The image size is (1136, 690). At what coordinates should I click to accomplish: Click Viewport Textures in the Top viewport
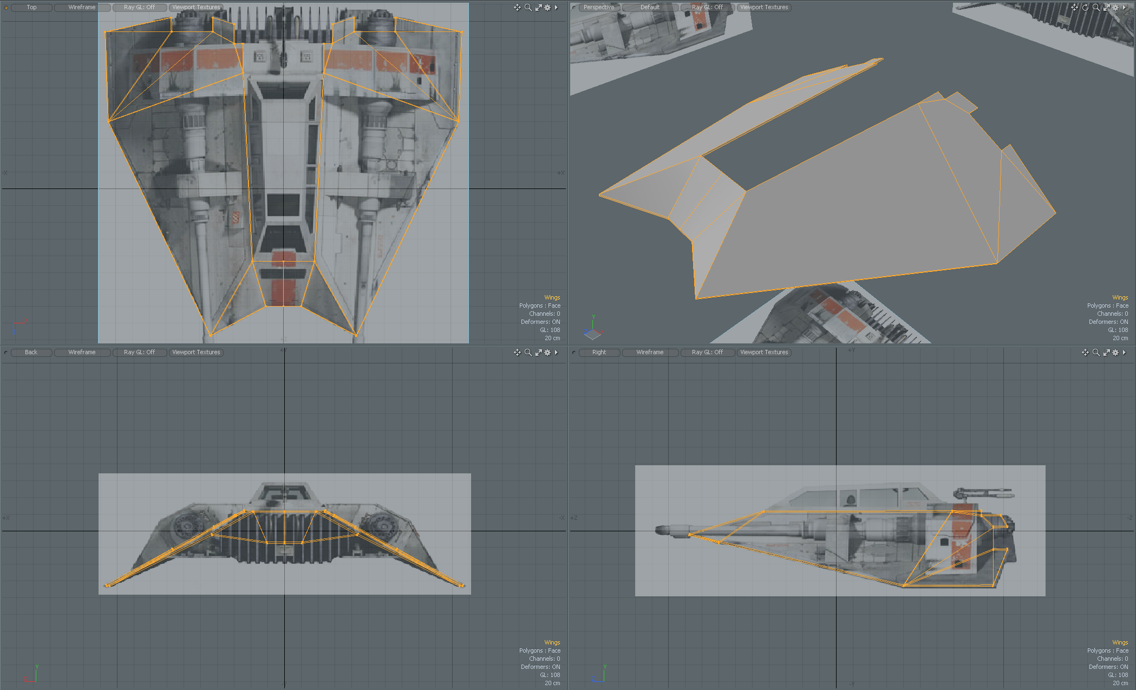click(196, 7)
